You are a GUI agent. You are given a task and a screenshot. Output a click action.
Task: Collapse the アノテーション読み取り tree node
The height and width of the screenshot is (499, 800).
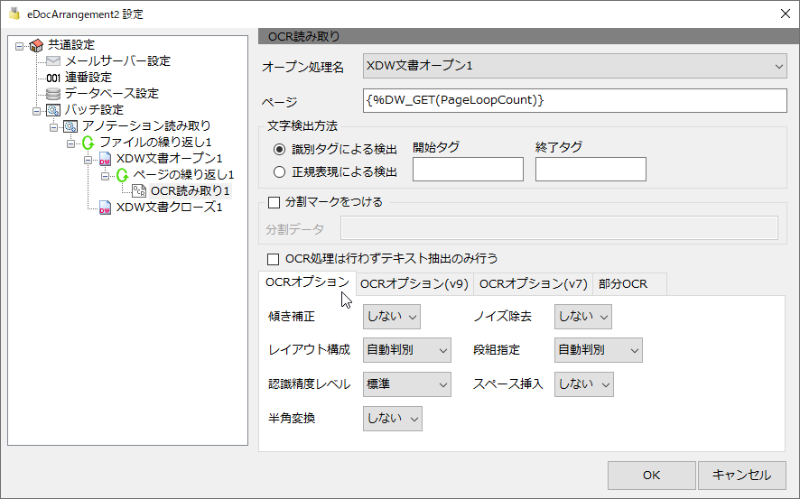(x=53, y=127)
